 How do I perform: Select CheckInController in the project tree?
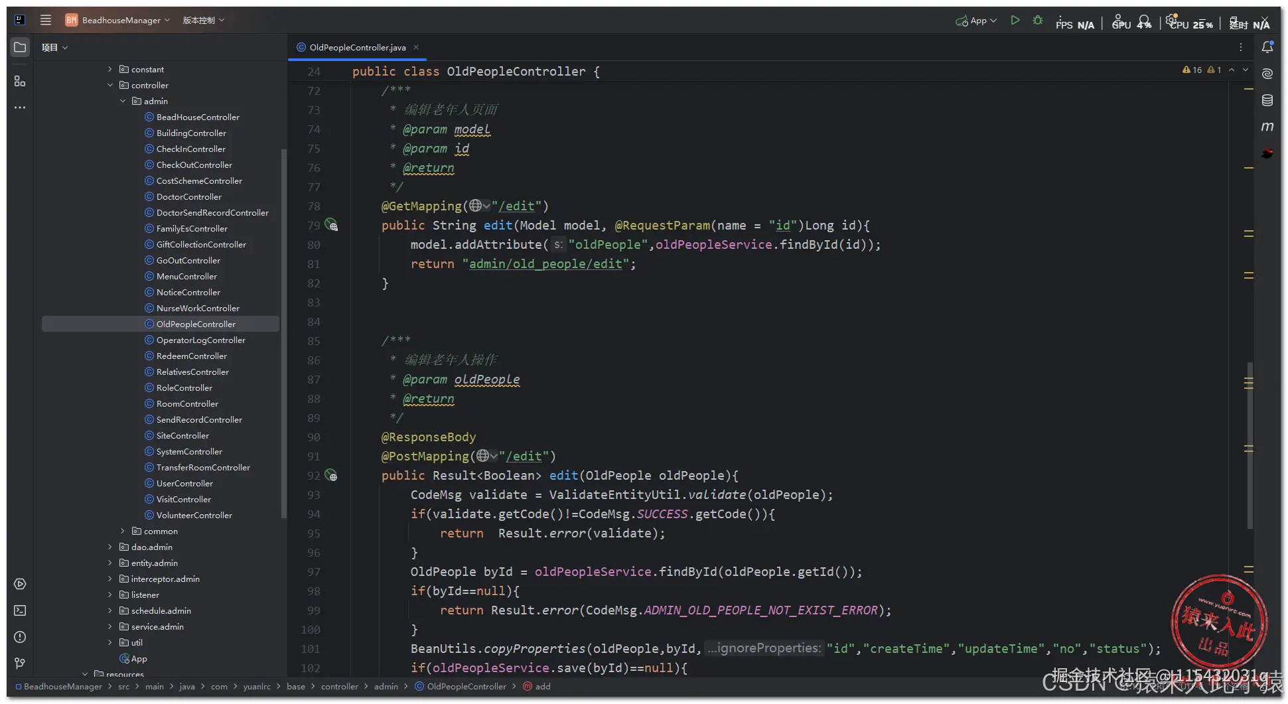pyautogui.click(x=191, y=149)
